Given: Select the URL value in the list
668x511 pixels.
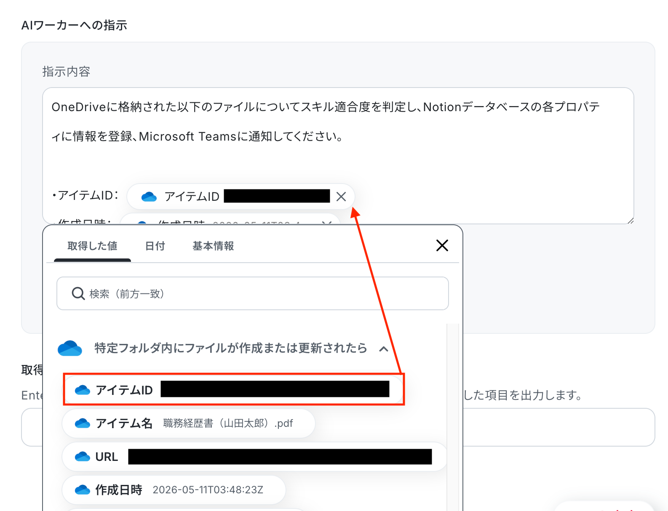Looking at the screenshot, I should pos(254,457).
